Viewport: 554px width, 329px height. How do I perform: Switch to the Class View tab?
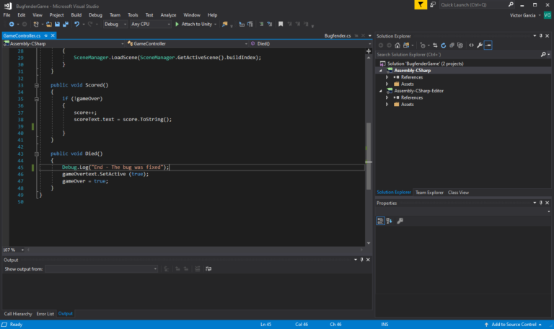[x=458, y=193]
